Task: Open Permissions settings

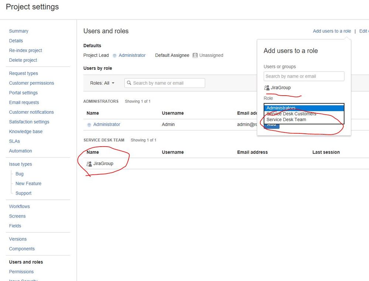Action: click(x=21, y=272)
